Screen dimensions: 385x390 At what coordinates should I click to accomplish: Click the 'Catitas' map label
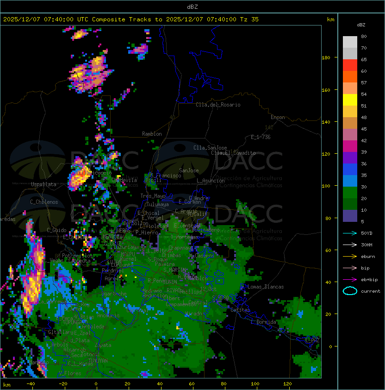(240, 310)
